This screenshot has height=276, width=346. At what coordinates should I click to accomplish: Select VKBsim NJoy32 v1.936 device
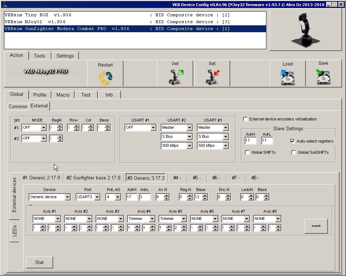(x=135, y=22)
